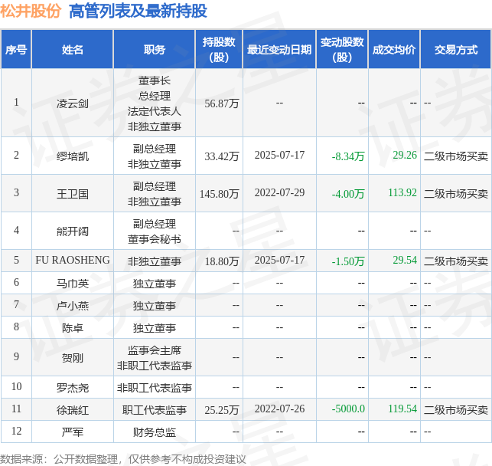Screen dimensions: 492x466
Task: Click 独立董事 in 陈卓 row
Action: point(155,328)
